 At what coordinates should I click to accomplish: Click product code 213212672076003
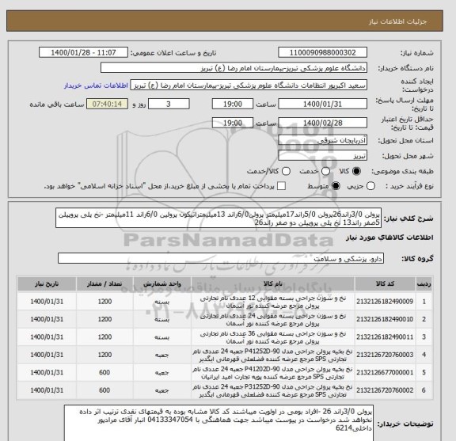point(385,355)
